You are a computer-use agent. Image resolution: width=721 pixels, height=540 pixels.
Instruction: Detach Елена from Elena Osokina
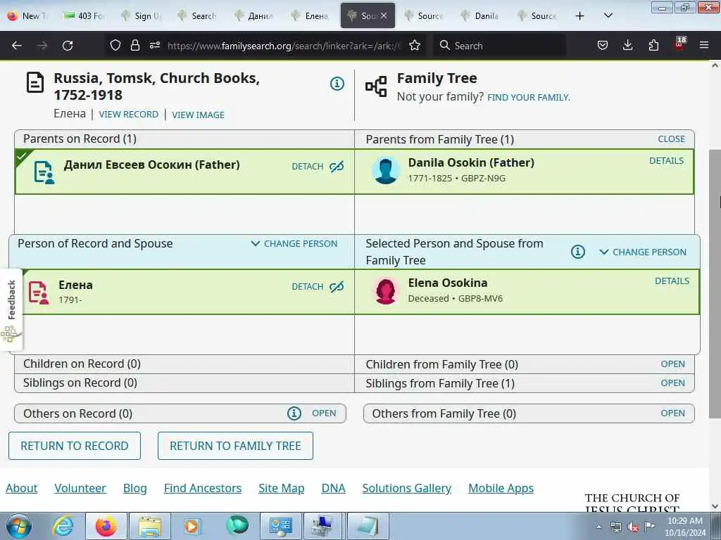click(x=308, y=287)
